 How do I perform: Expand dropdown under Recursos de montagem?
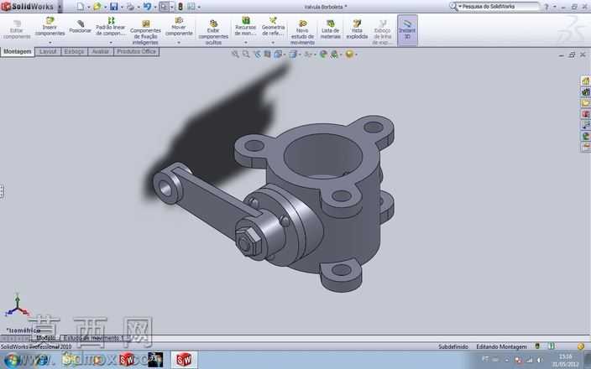[x=245, y=43]
